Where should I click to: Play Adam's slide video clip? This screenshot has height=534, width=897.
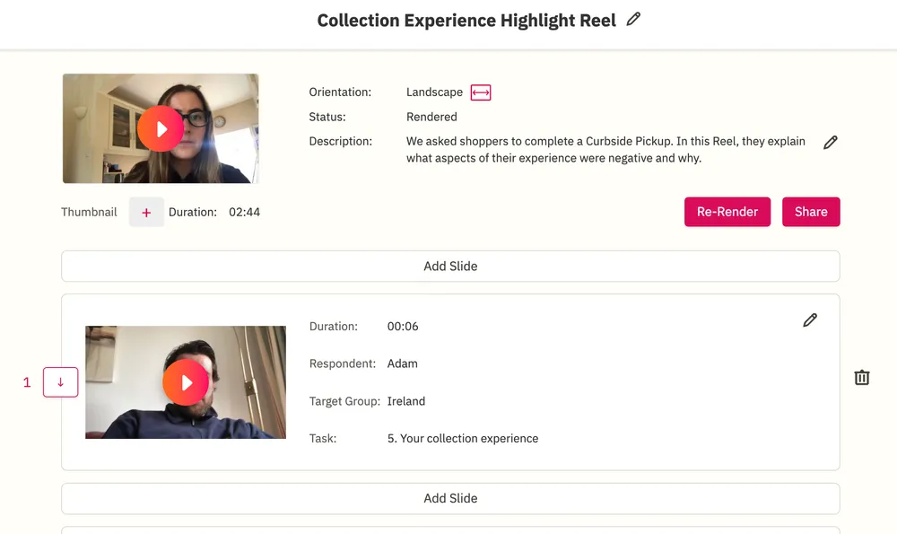(186, 383)
